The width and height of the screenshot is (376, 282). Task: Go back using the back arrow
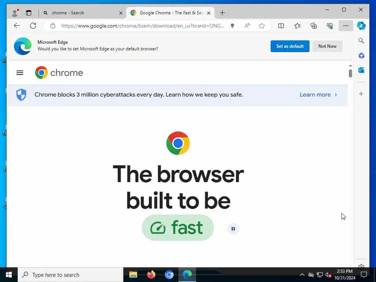(17, 26)
